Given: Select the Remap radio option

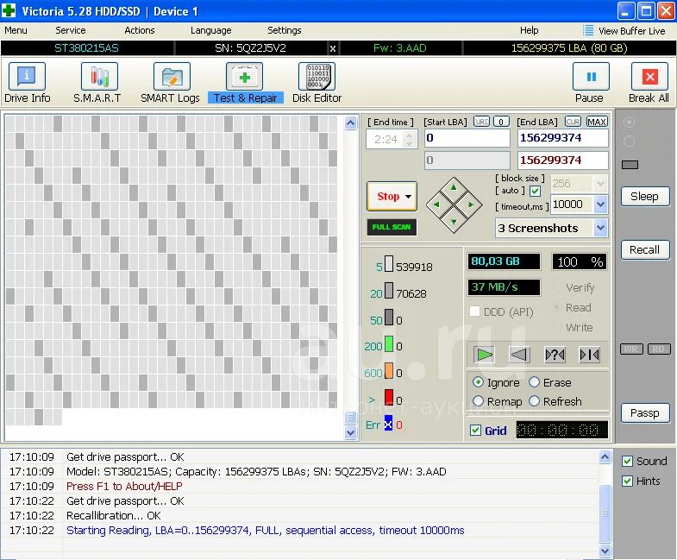Looking at the screenshot, I should pyautogui.click(x=478, y=401).
